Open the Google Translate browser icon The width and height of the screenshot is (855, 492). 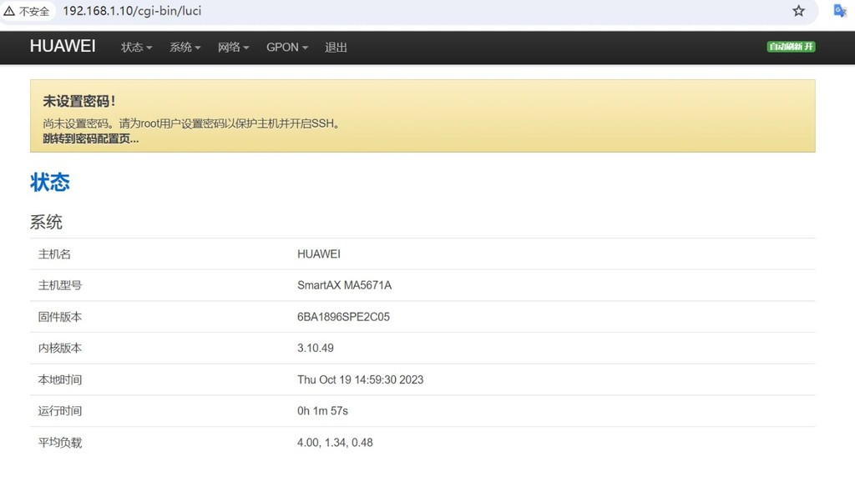point(838,12)
